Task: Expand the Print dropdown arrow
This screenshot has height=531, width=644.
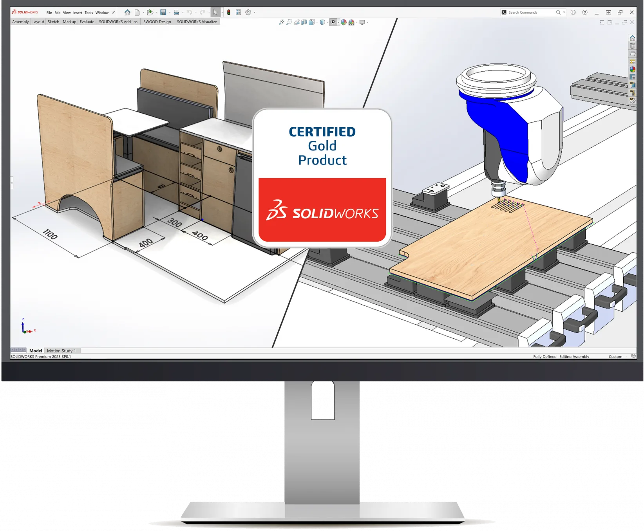Action: coord(183,13)
